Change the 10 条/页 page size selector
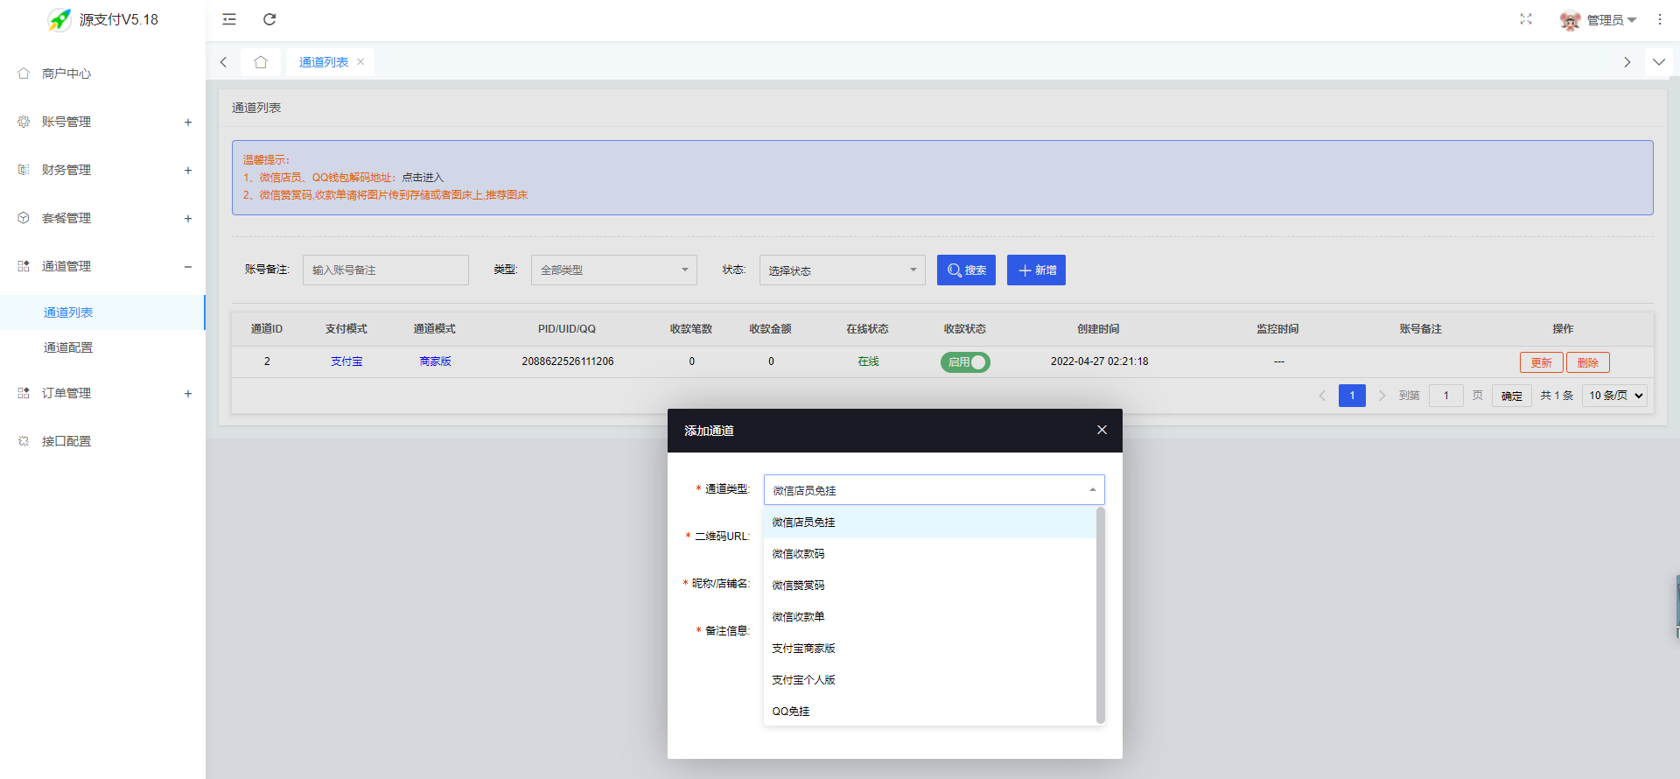Viewport: 1680px width, 779px height. tap(1615, 396)
